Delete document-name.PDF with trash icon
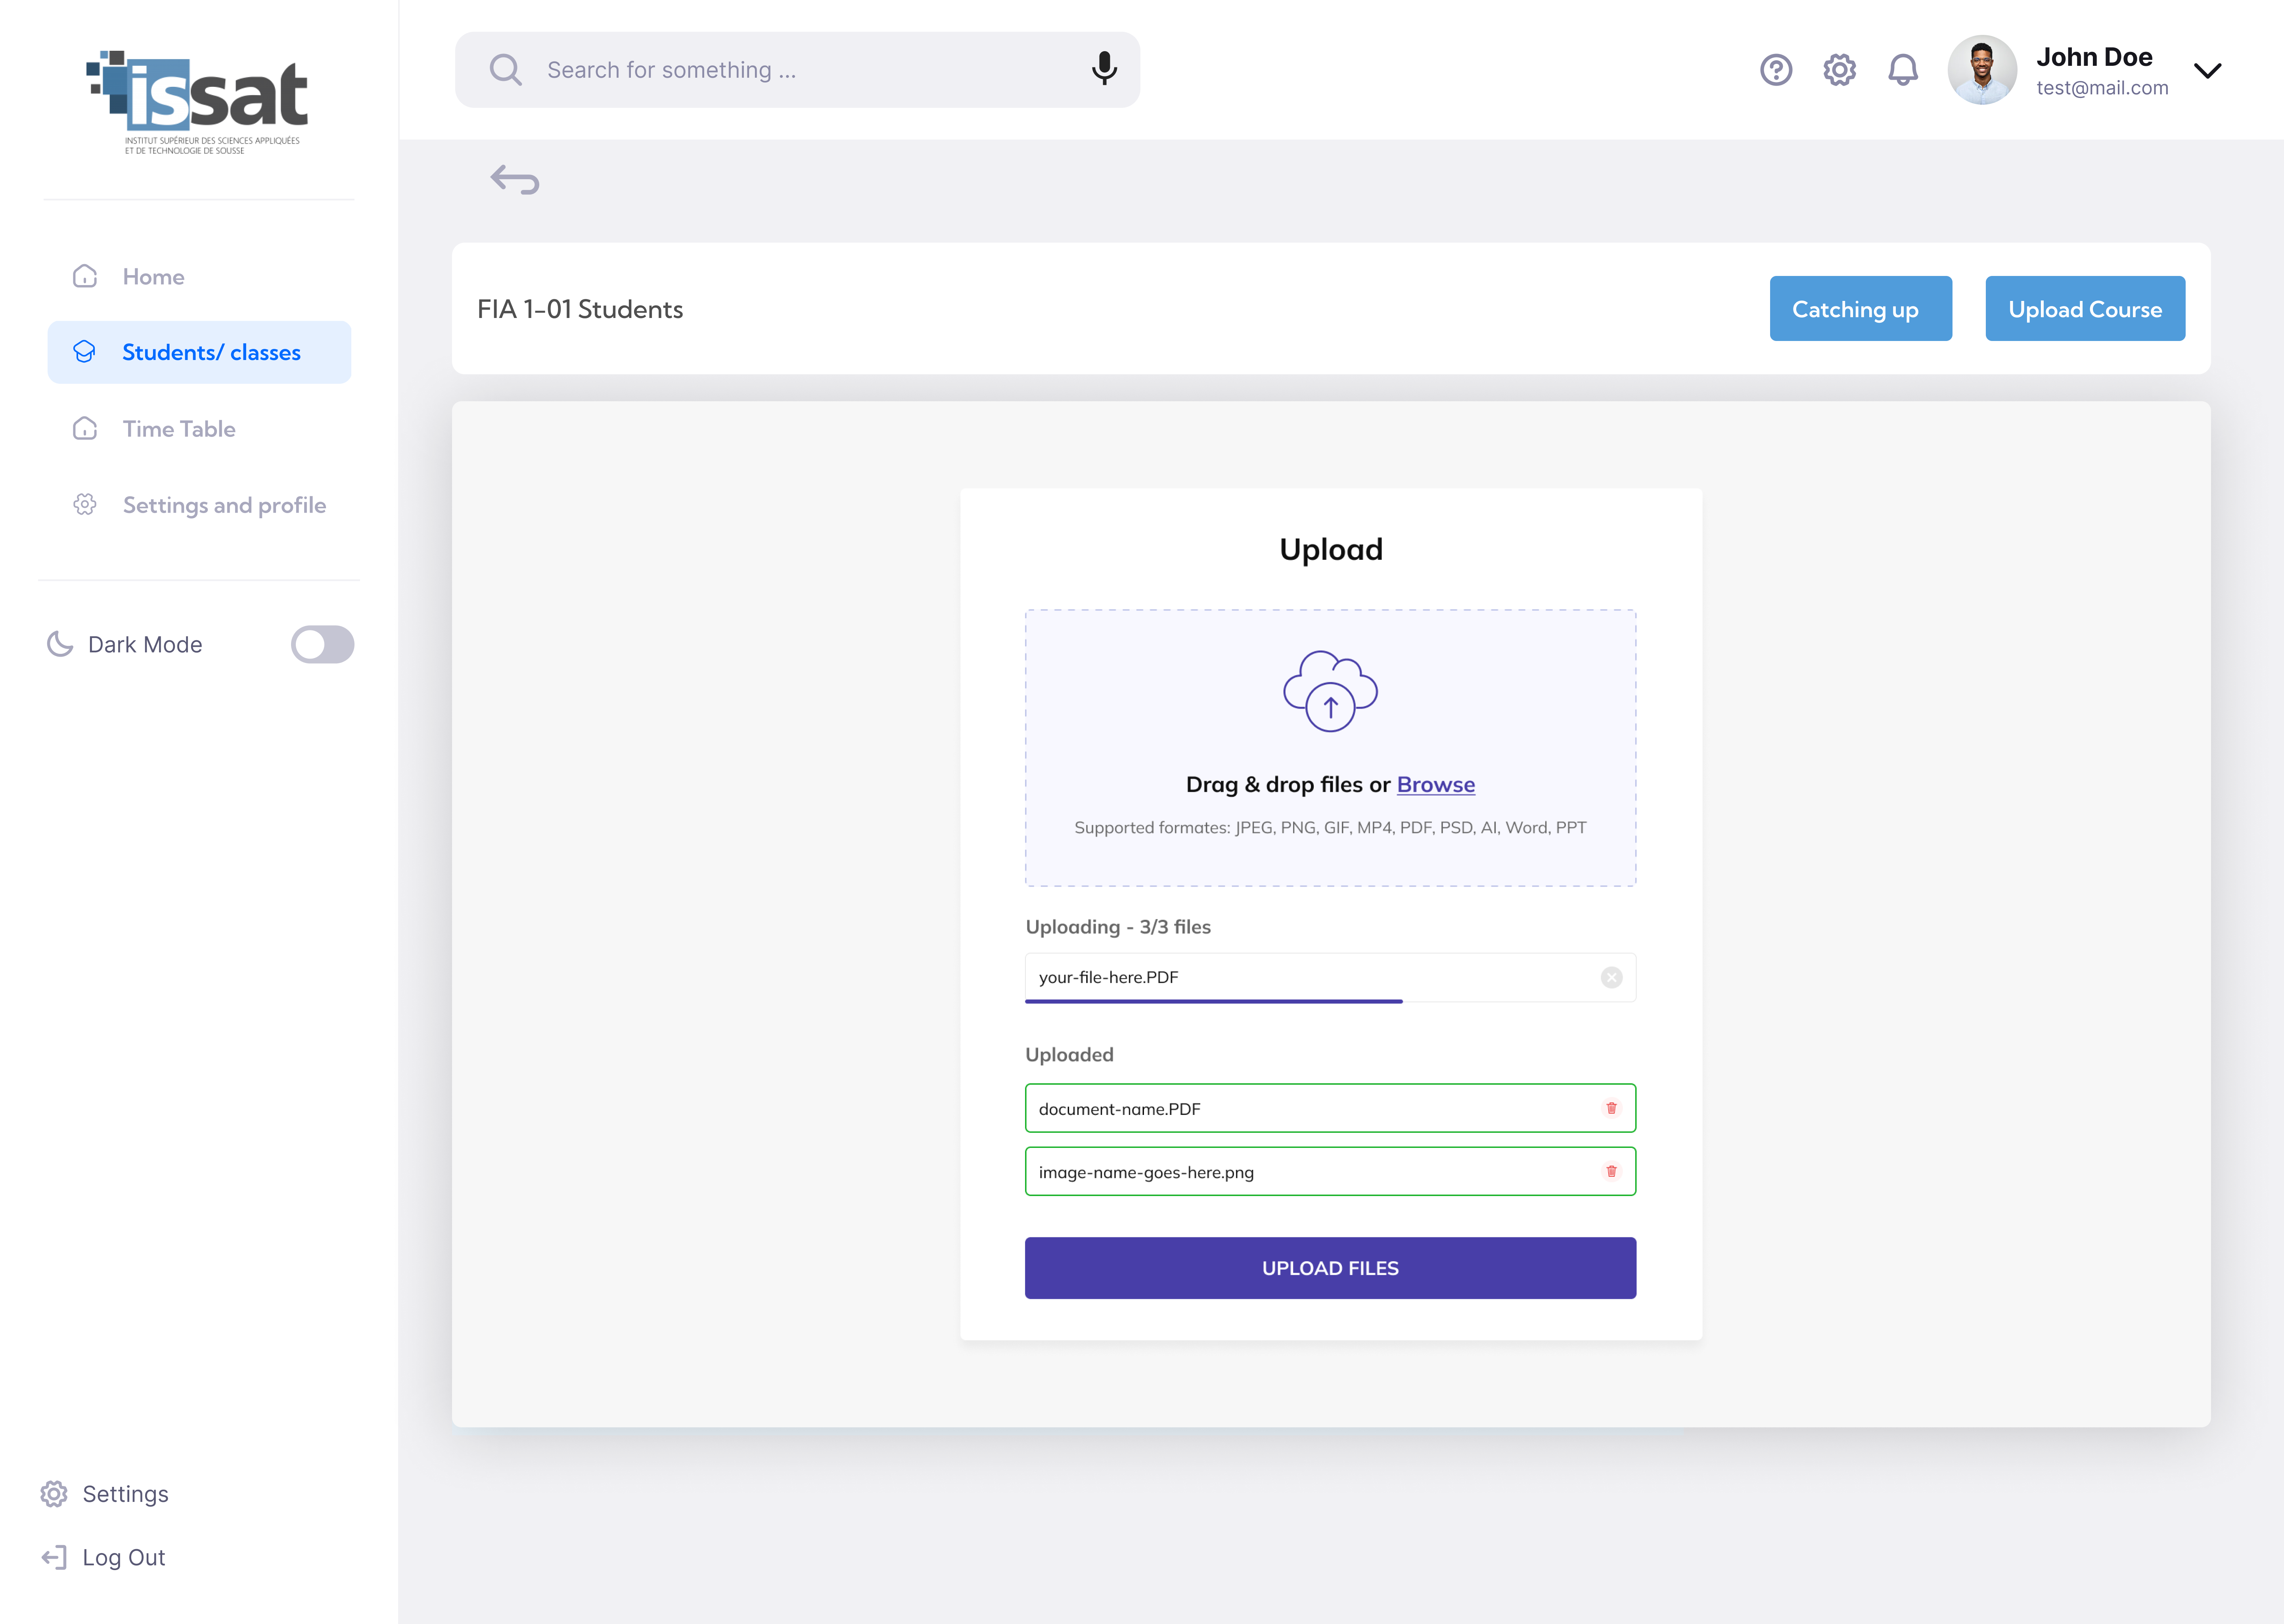Viewport: 2284px width, 1624px height. (1611, 1108)
